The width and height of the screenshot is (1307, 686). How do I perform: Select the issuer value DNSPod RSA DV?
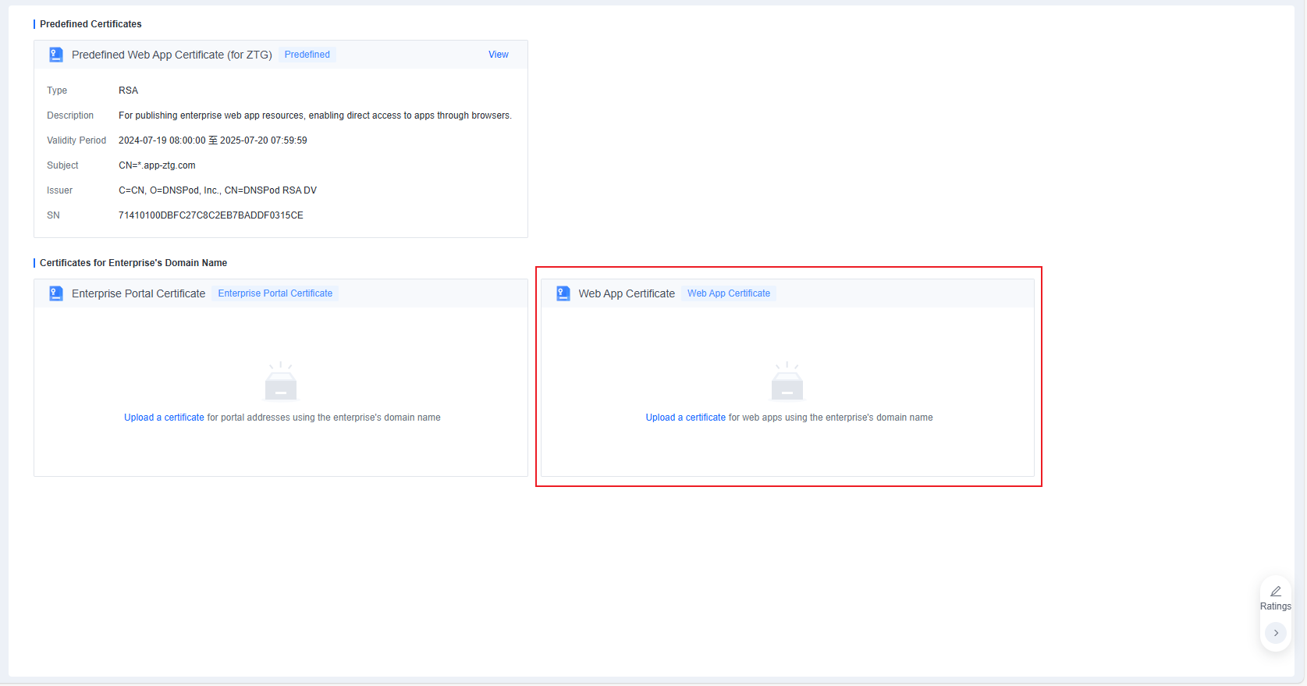(x=218, y=190)
